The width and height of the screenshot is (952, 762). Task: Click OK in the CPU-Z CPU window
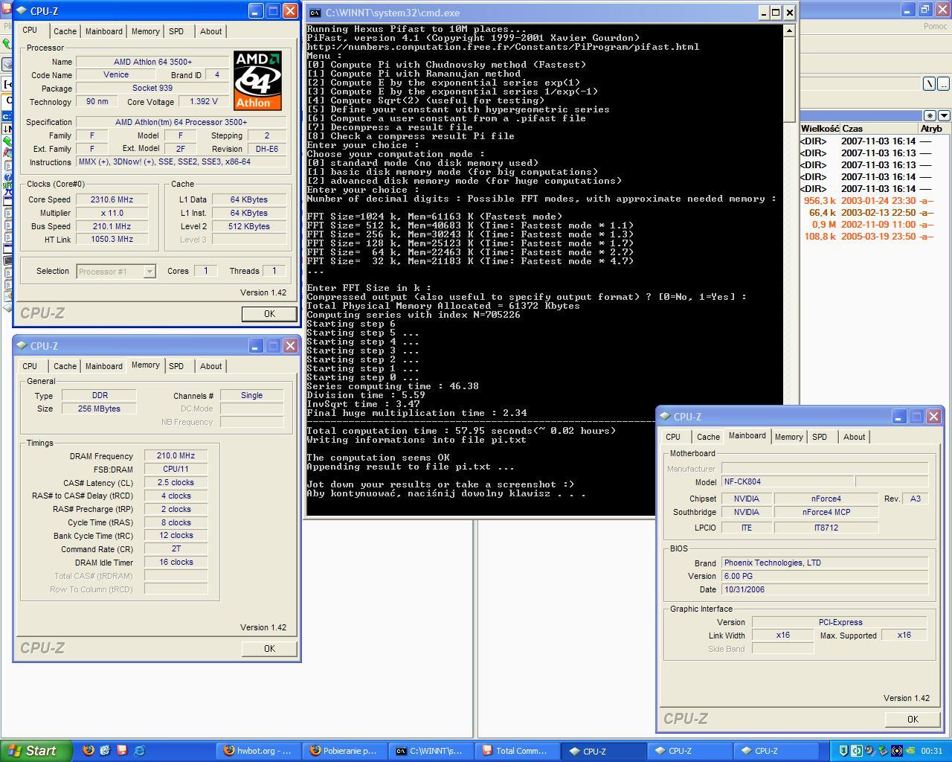point(269,314)
